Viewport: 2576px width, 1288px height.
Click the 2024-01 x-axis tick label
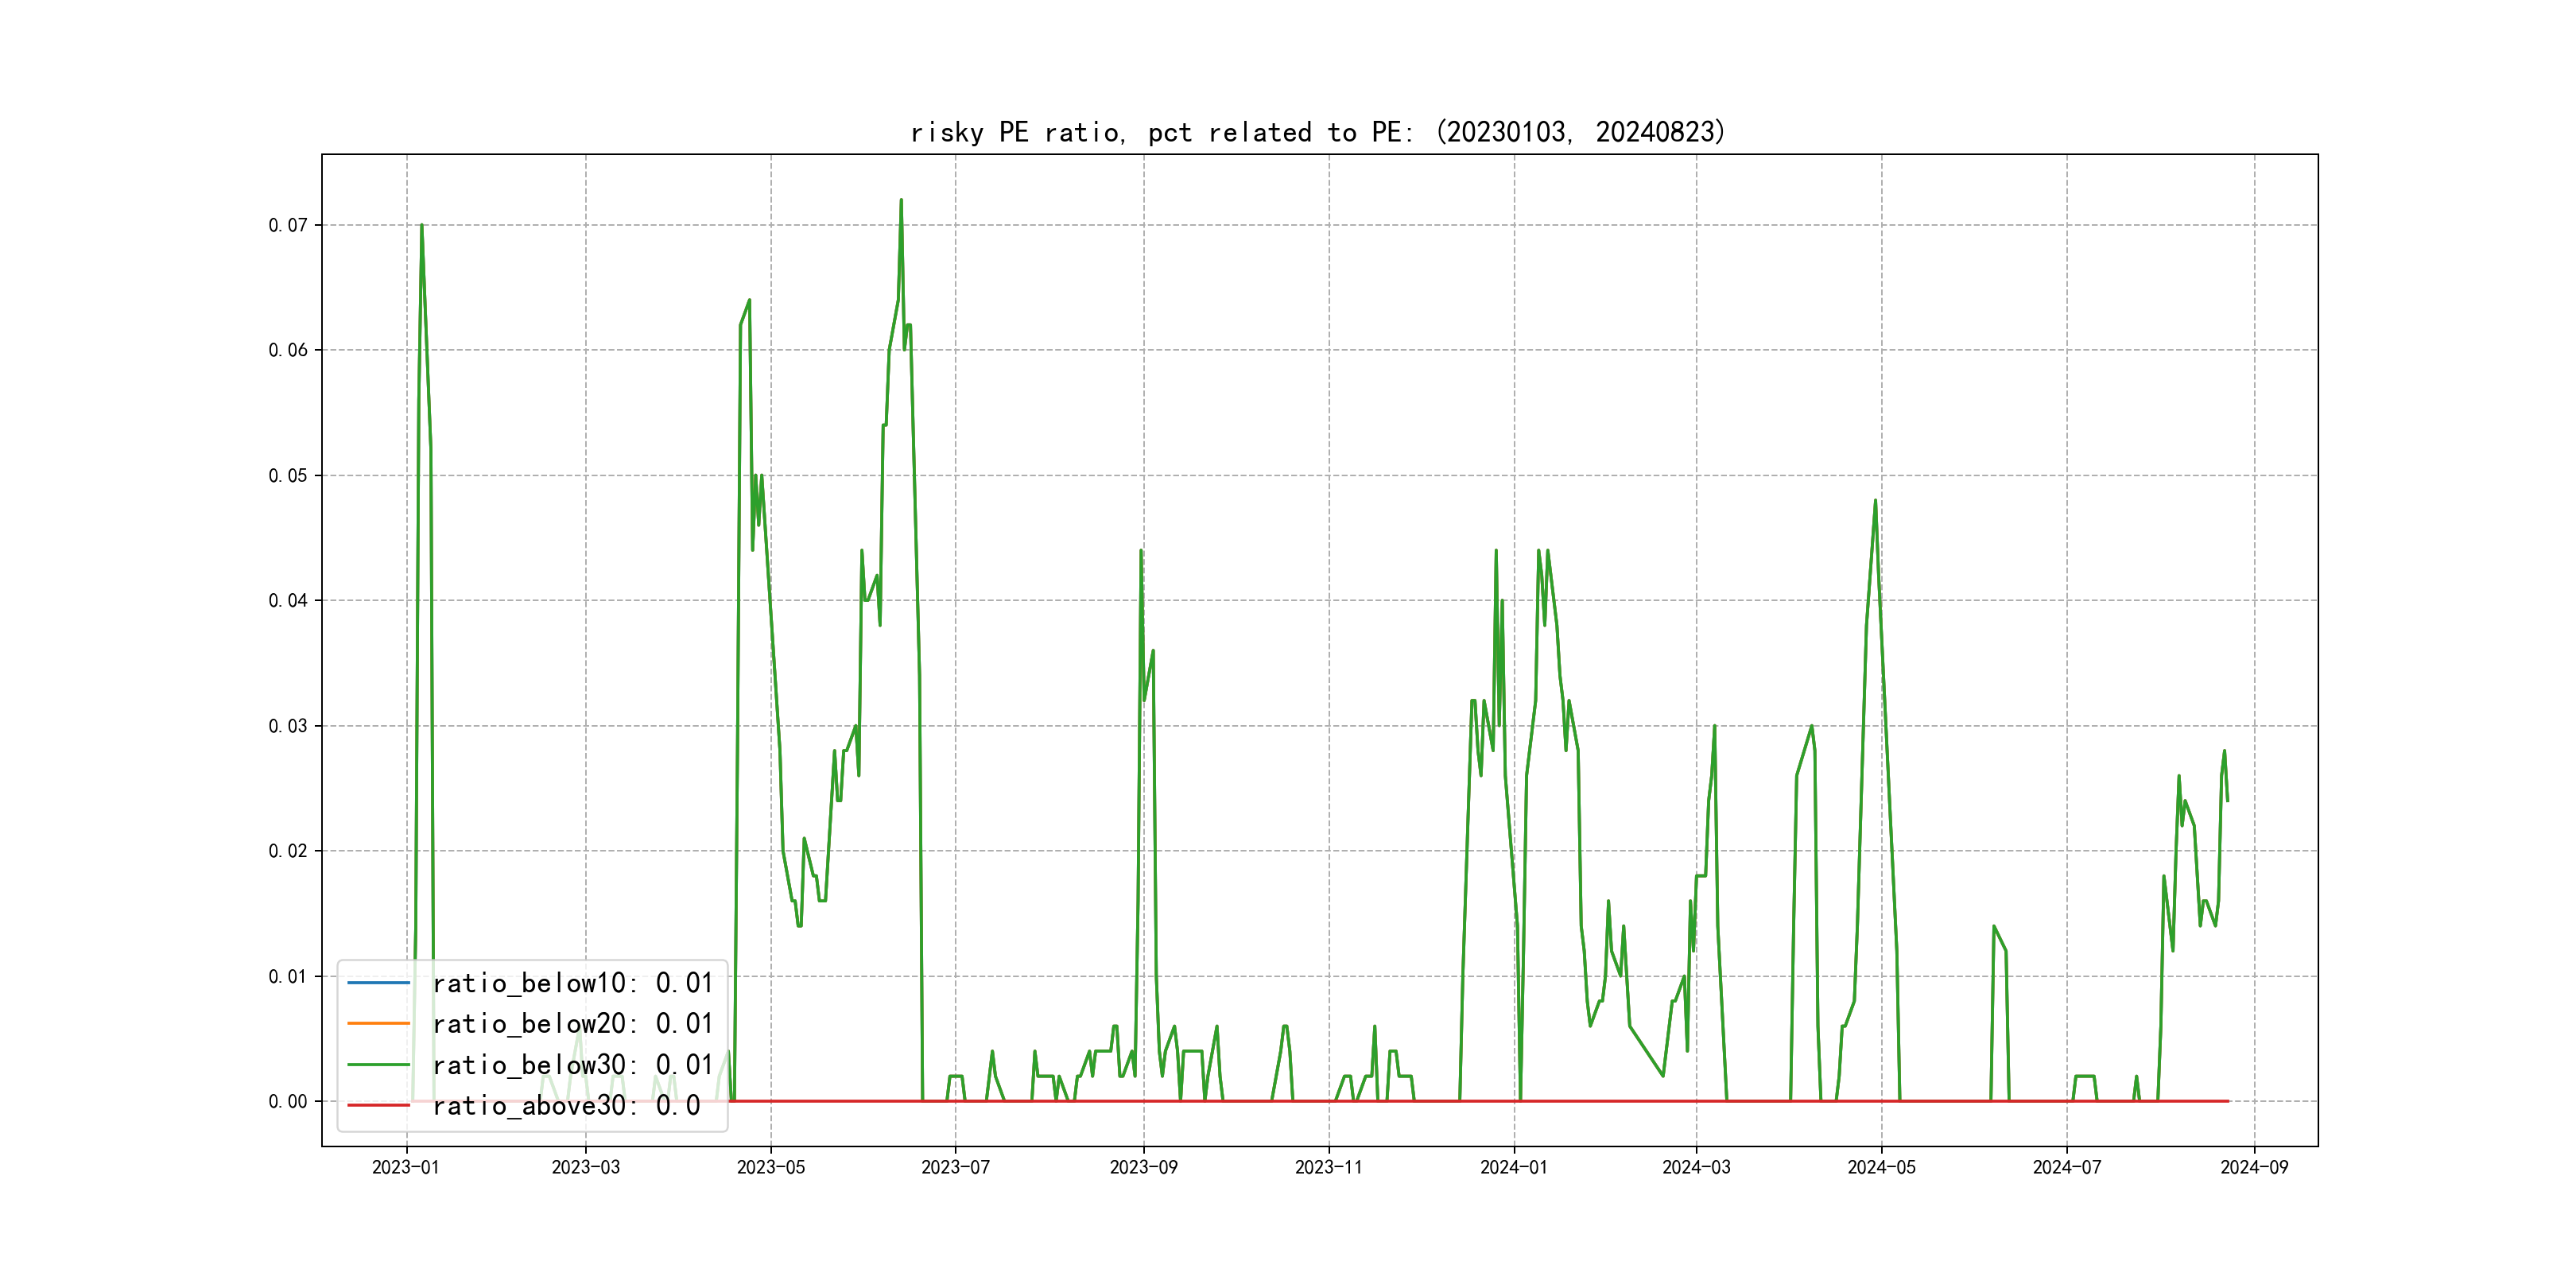(1513, 1167)
